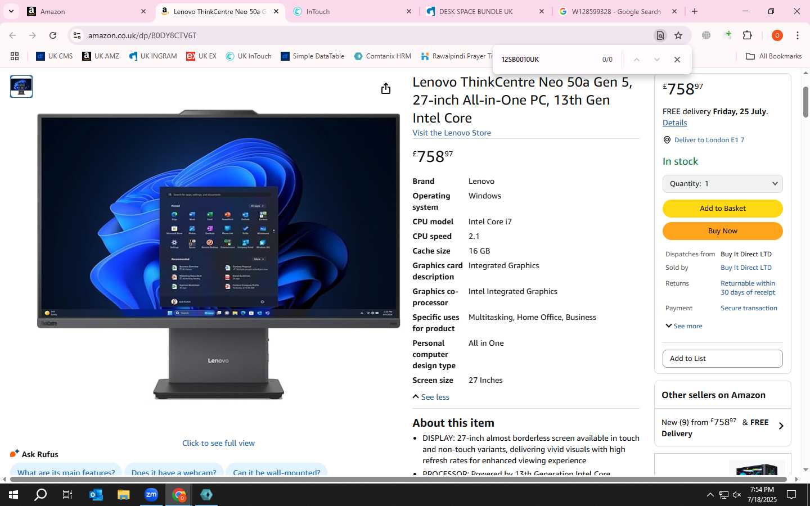This screenshot has width=810, height=506.
Task: Open Windows taskbar search
Action: point(40,495)
